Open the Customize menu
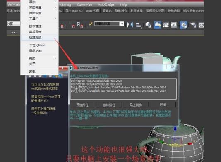This screenshot has width=221, height=162. point(84,5)
